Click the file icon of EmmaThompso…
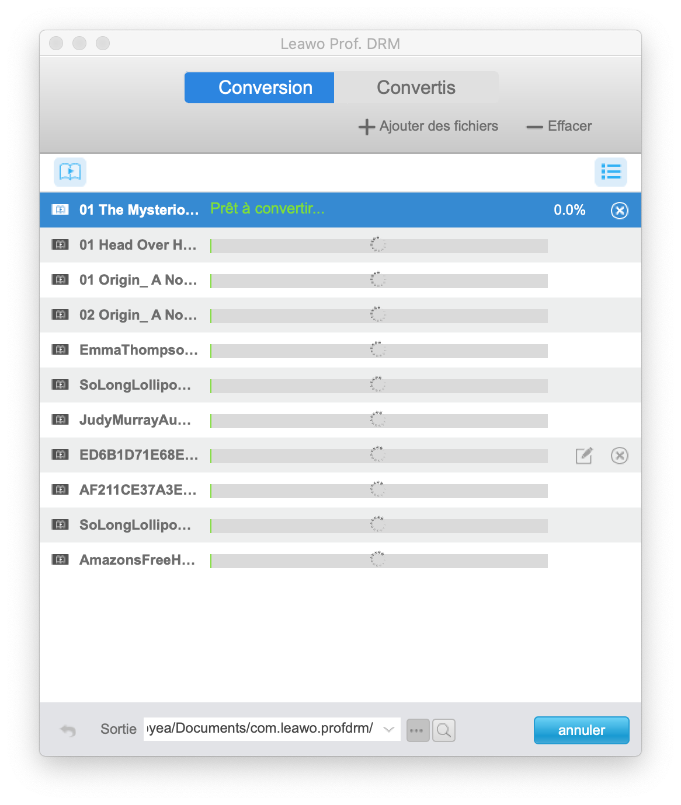Screen dimensions: 681x805 tap(60, 349)
